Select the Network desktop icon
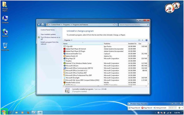This screenshot has width=184, height=115. [5, 33]
